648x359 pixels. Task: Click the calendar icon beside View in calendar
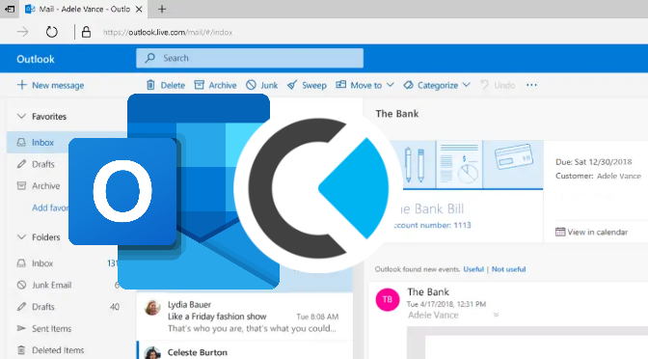(560, 232)
